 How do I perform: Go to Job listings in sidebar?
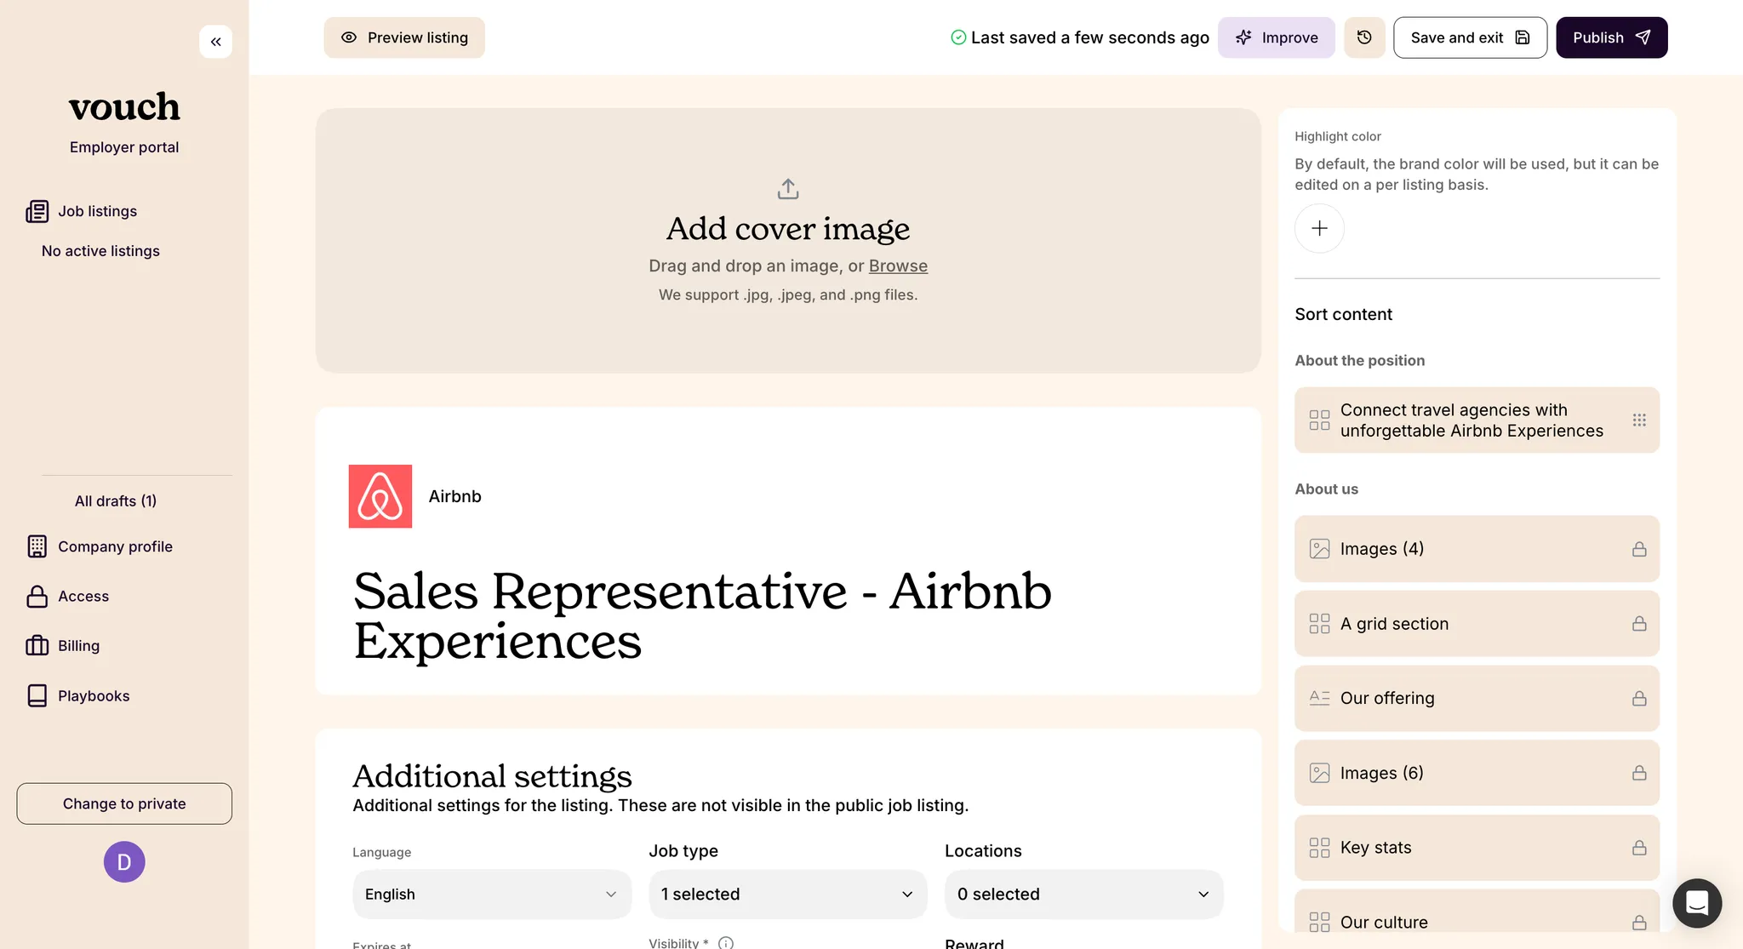point(98,211)
